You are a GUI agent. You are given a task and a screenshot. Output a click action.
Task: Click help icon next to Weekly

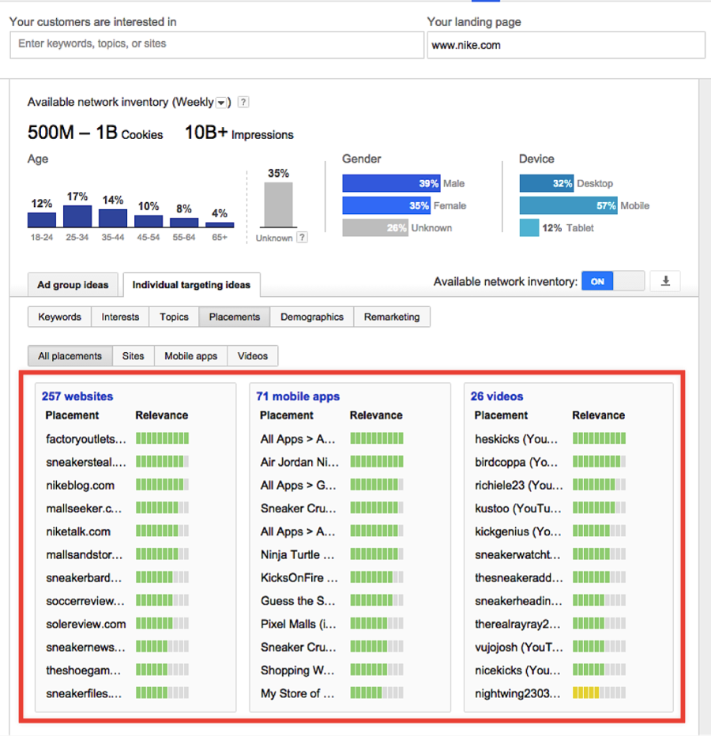point(243,102)
